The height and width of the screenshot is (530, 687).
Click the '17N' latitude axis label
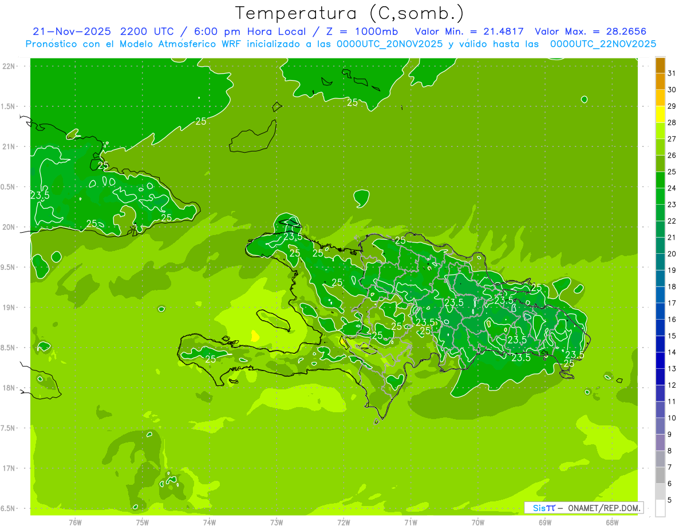click(10, 468)
